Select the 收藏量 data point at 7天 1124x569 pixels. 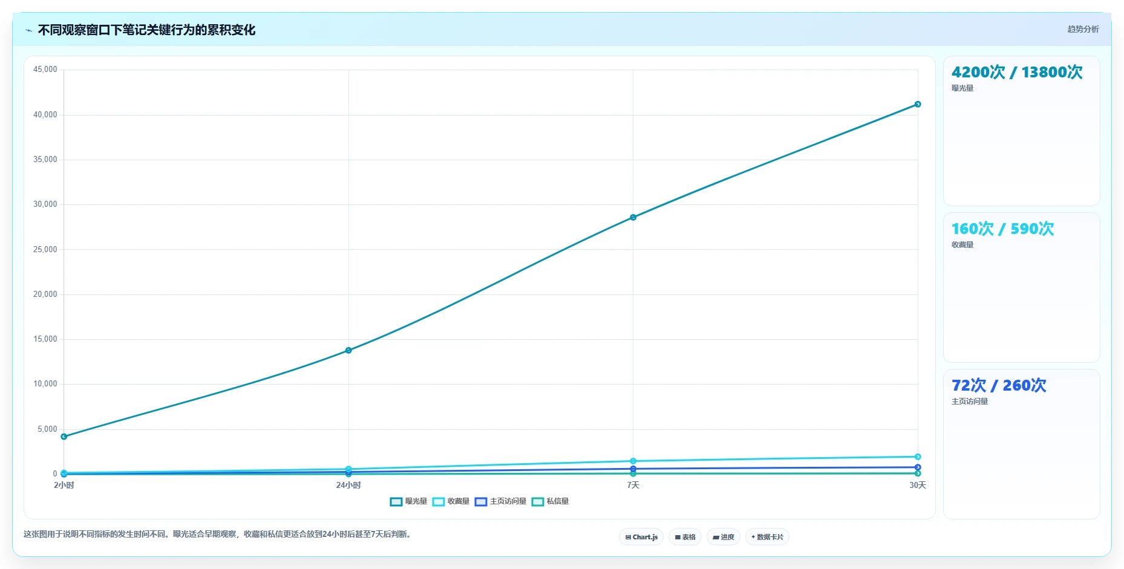(x=633, y=461)
